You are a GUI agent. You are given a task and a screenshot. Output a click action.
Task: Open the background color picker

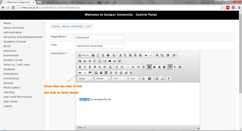[150, 79]
